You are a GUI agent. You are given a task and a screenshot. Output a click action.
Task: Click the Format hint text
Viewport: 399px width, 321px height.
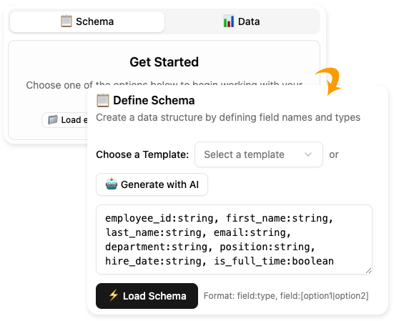coord(286,296)
